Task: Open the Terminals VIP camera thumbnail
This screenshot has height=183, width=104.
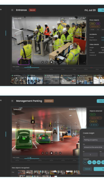Action: point(84,79)
